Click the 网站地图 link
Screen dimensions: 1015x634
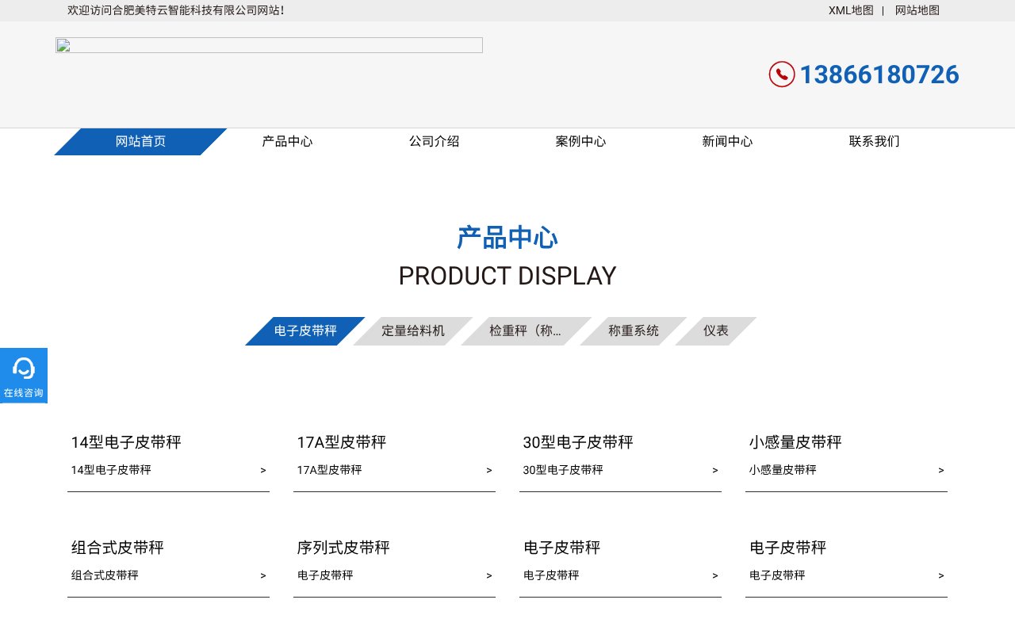point(917,10)
